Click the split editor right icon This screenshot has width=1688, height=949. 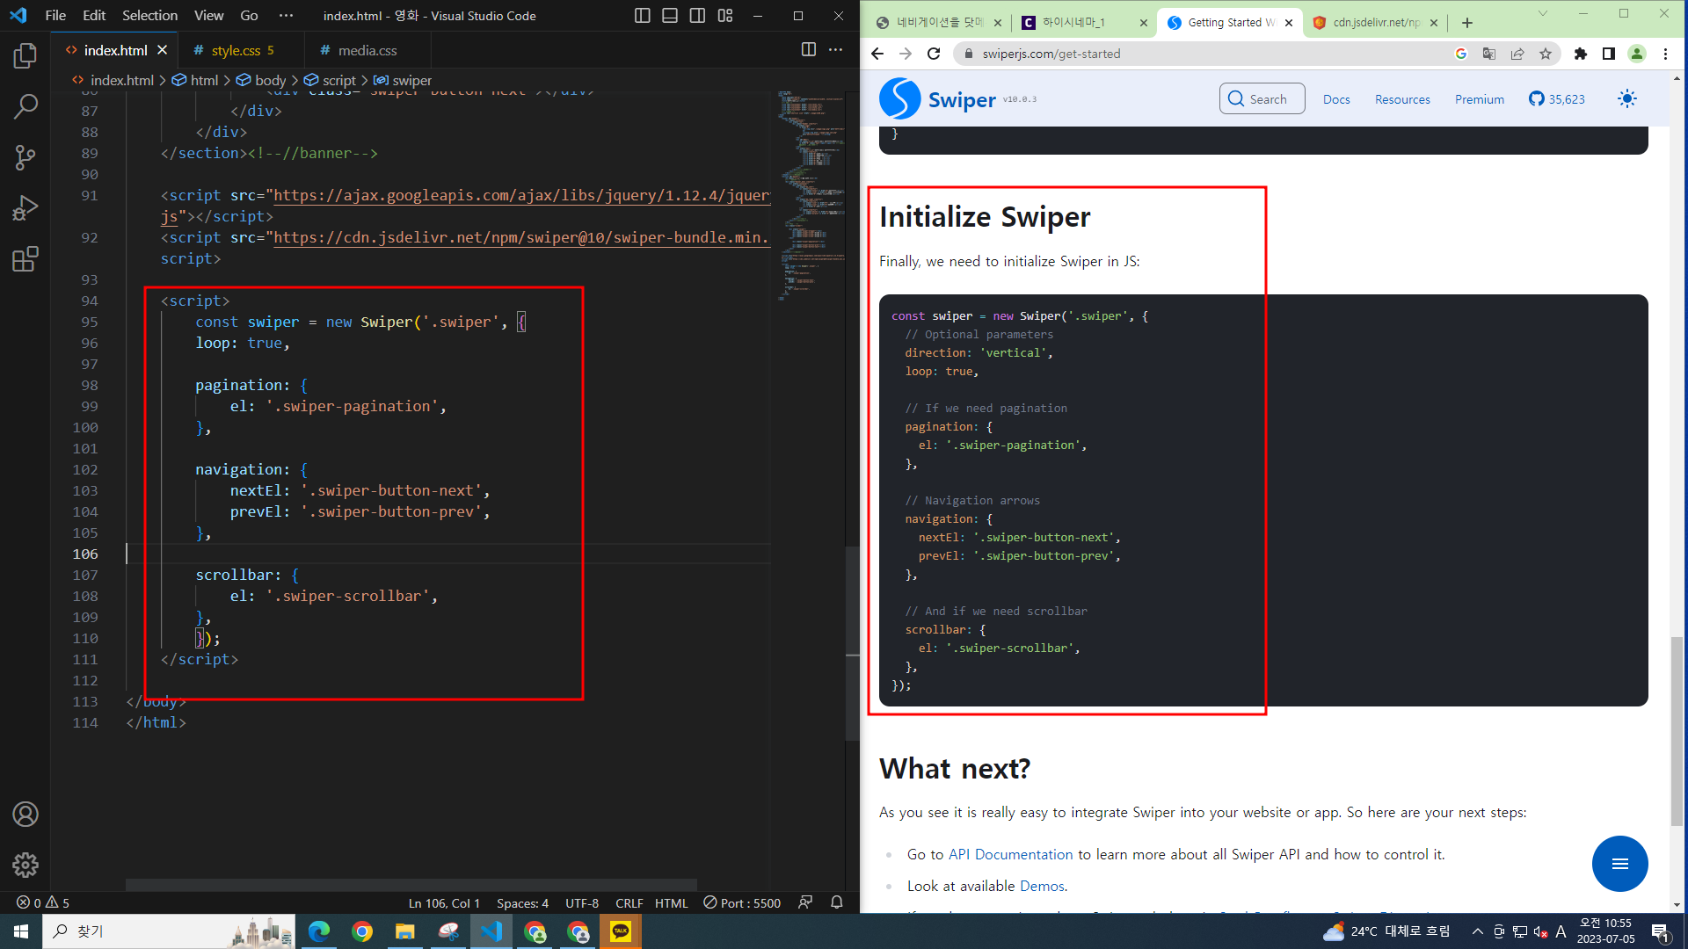pos(808,50)
